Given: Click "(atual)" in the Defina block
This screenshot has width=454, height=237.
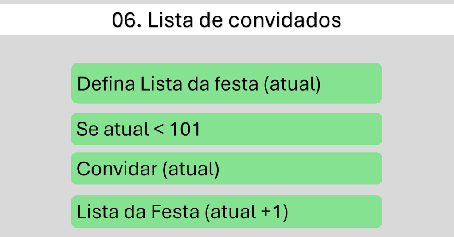Looking at the screenshot, I should 292,84.
